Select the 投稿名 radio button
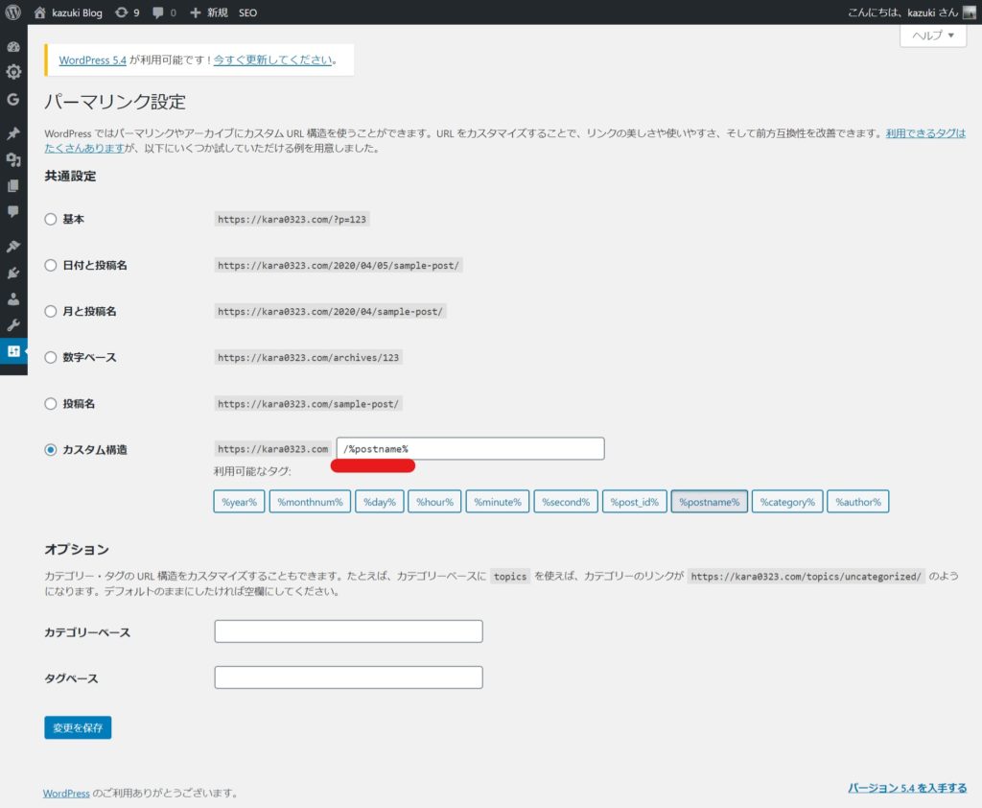The width and height of the screenshot is (982, 808). coord(51,404)
